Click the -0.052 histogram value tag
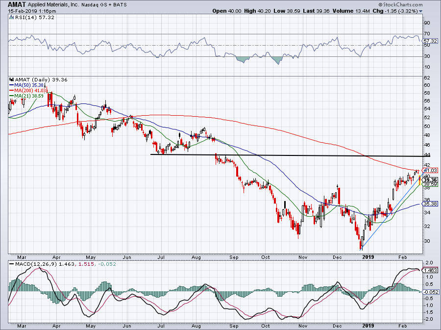The width and height of the screenshot is (441, 330). [x=429, y=291]
